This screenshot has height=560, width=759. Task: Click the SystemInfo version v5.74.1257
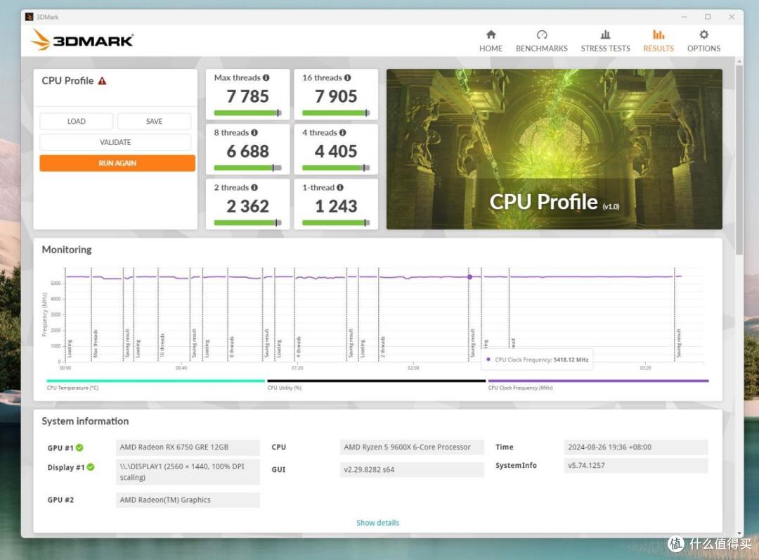636,466
